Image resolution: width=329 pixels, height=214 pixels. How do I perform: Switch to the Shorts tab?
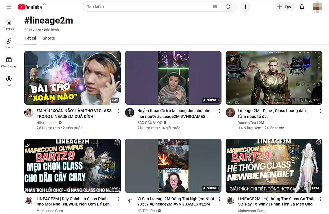49,38
